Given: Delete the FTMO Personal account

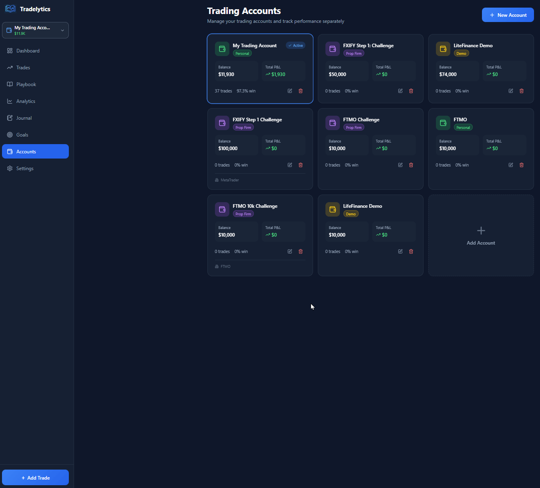Looking at the screenshot, I should [x=522, y=165].
